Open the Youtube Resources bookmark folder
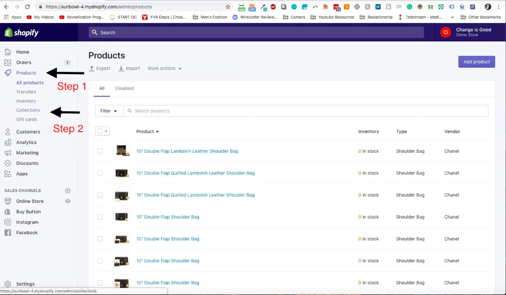This screenshot has height=295, width=506. [332, 17]
